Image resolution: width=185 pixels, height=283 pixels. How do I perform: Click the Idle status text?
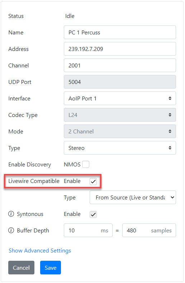pos(70,16)
